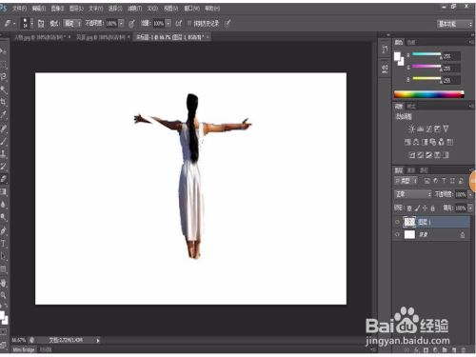Screen dimensions: 476x357
Task: Open the options bar Opacity slider dropdown
Action: point(121,23)
